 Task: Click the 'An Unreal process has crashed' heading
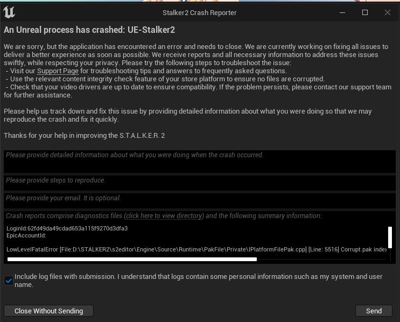(x=89, y=30)
